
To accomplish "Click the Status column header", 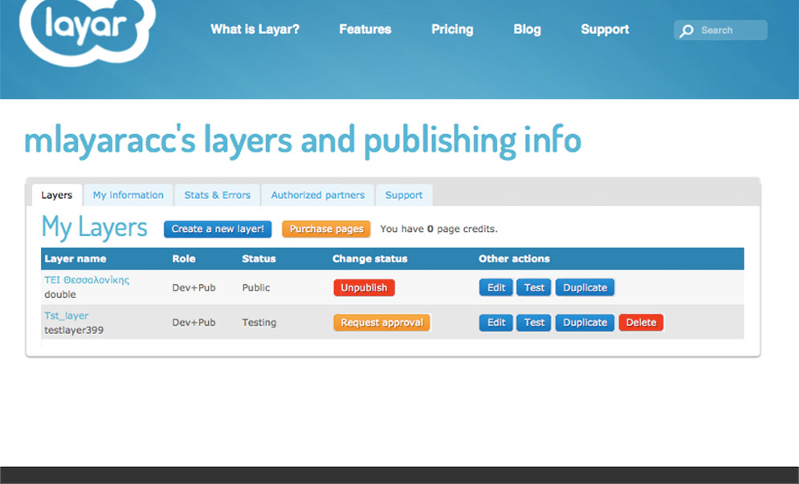I will tap(259, 258).
